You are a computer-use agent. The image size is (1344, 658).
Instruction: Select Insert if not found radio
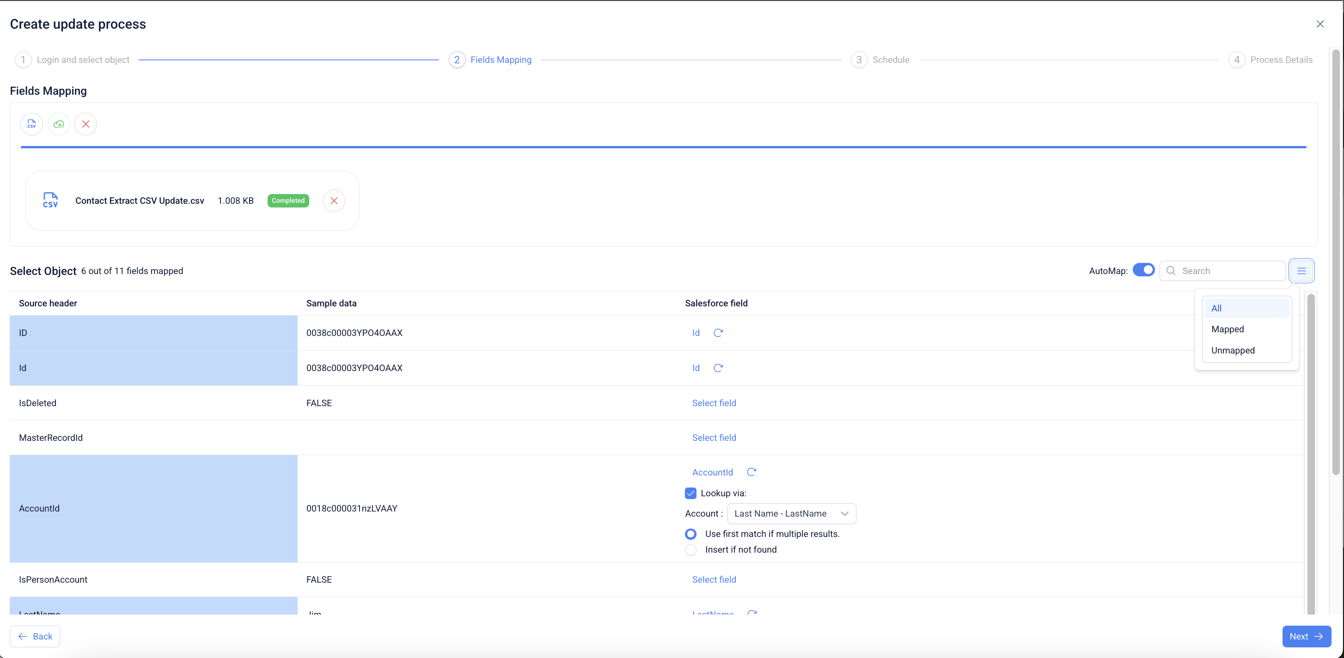[690, 550]
